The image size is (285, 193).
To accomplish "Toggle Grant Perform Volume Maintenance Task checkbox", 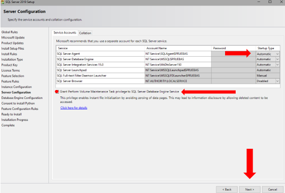I will click(57, 91).
